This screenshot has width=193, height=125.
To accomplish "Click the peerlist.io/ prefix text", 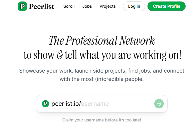I will [66, 104].
